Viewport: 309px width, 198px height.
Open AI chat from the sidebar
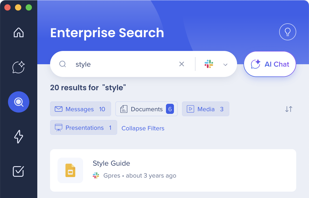coord(19,67)
